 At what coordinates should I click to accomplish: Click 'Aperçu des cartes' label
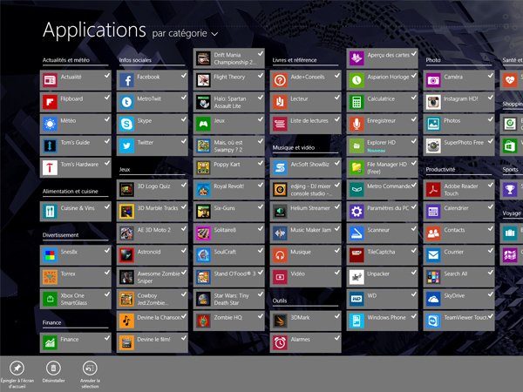click(x=388, y=55)
